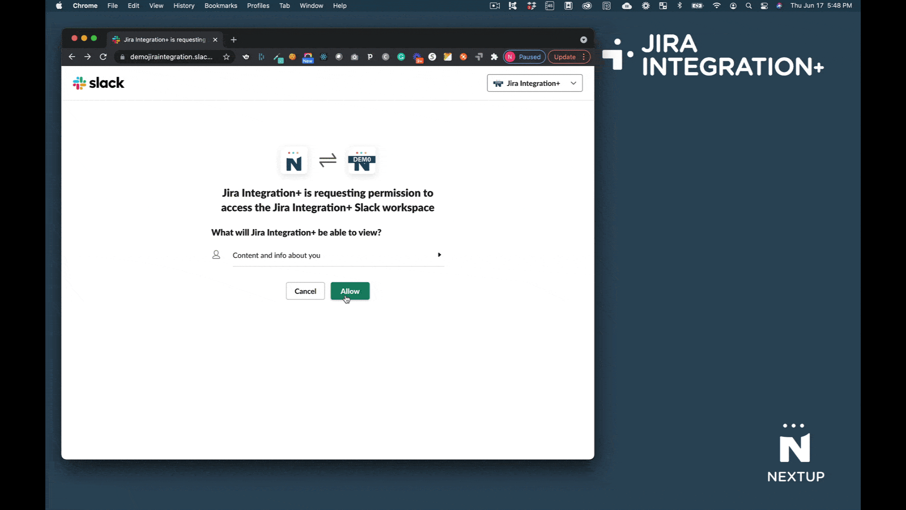Click the battery status icon

coord(697,6)
